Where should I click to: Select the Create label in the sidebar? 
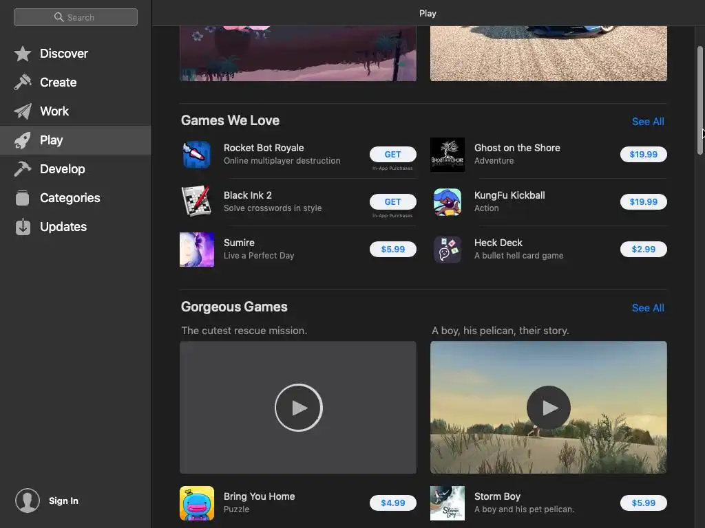[x=58, y=82]
